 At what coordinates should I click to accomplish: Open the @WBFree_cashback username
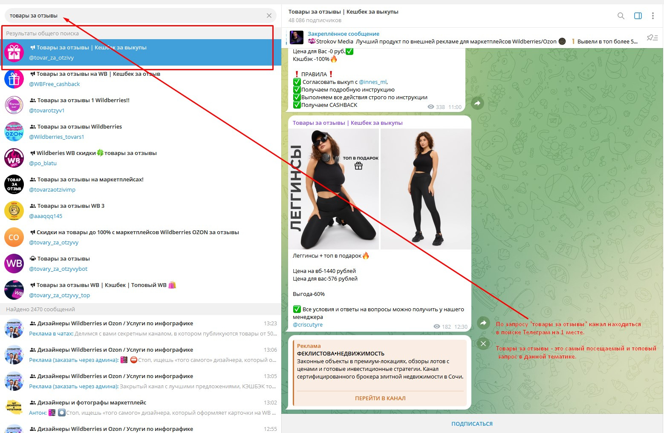55,84
